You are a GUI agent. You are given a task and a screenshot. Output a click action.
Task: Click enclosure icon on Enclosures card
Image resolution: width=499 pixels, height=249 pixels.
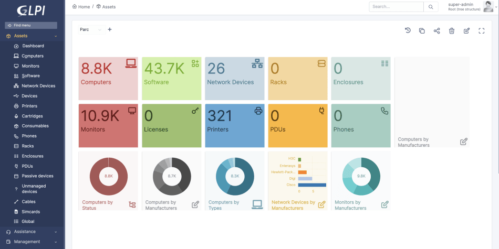coord(384,63)
